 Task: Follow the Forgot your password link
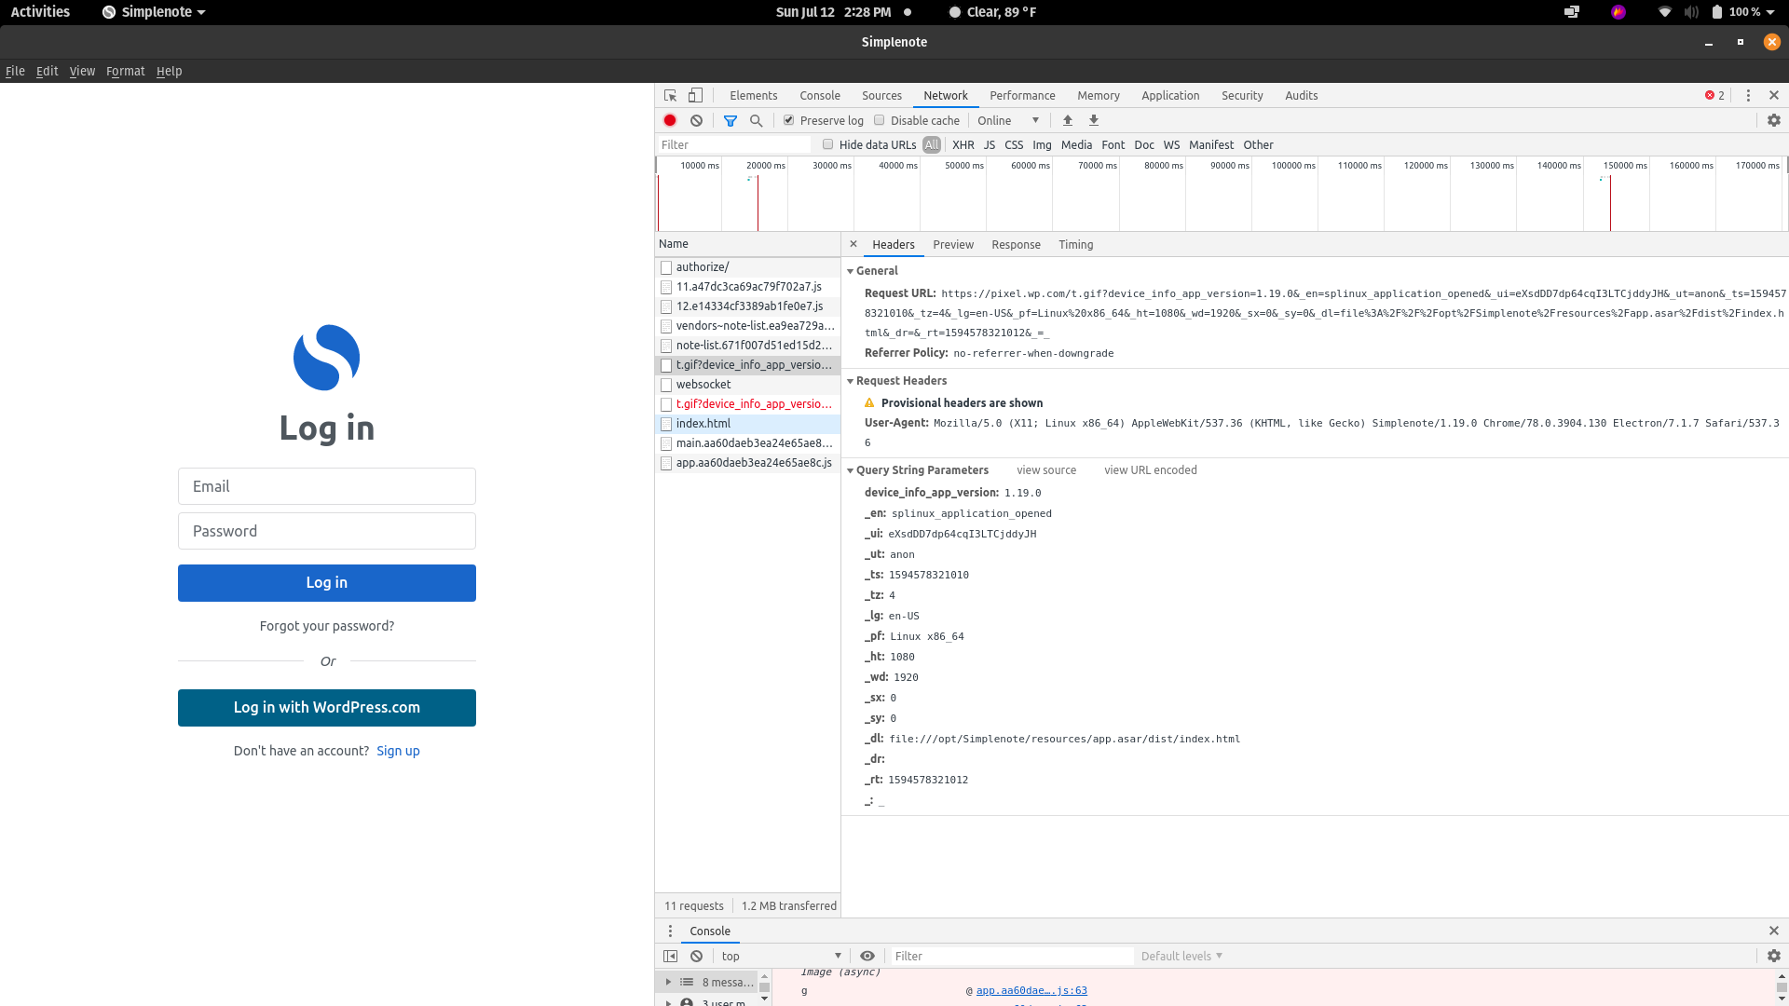point(326,626)
